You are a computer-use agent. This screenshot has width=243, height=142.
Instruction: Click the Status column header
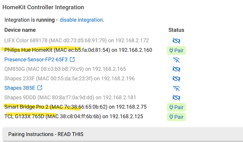point(176,30)
